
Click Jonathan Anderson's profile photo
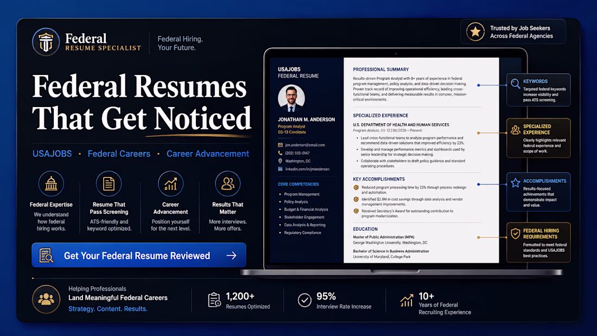click(x=291, y=98)
